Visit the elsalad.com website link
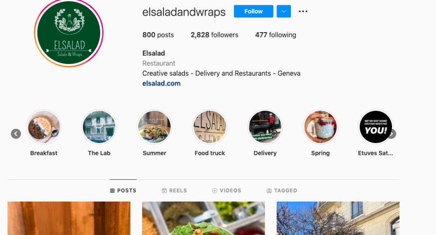This screenshot has width=436, height=235. pos(161,84)
